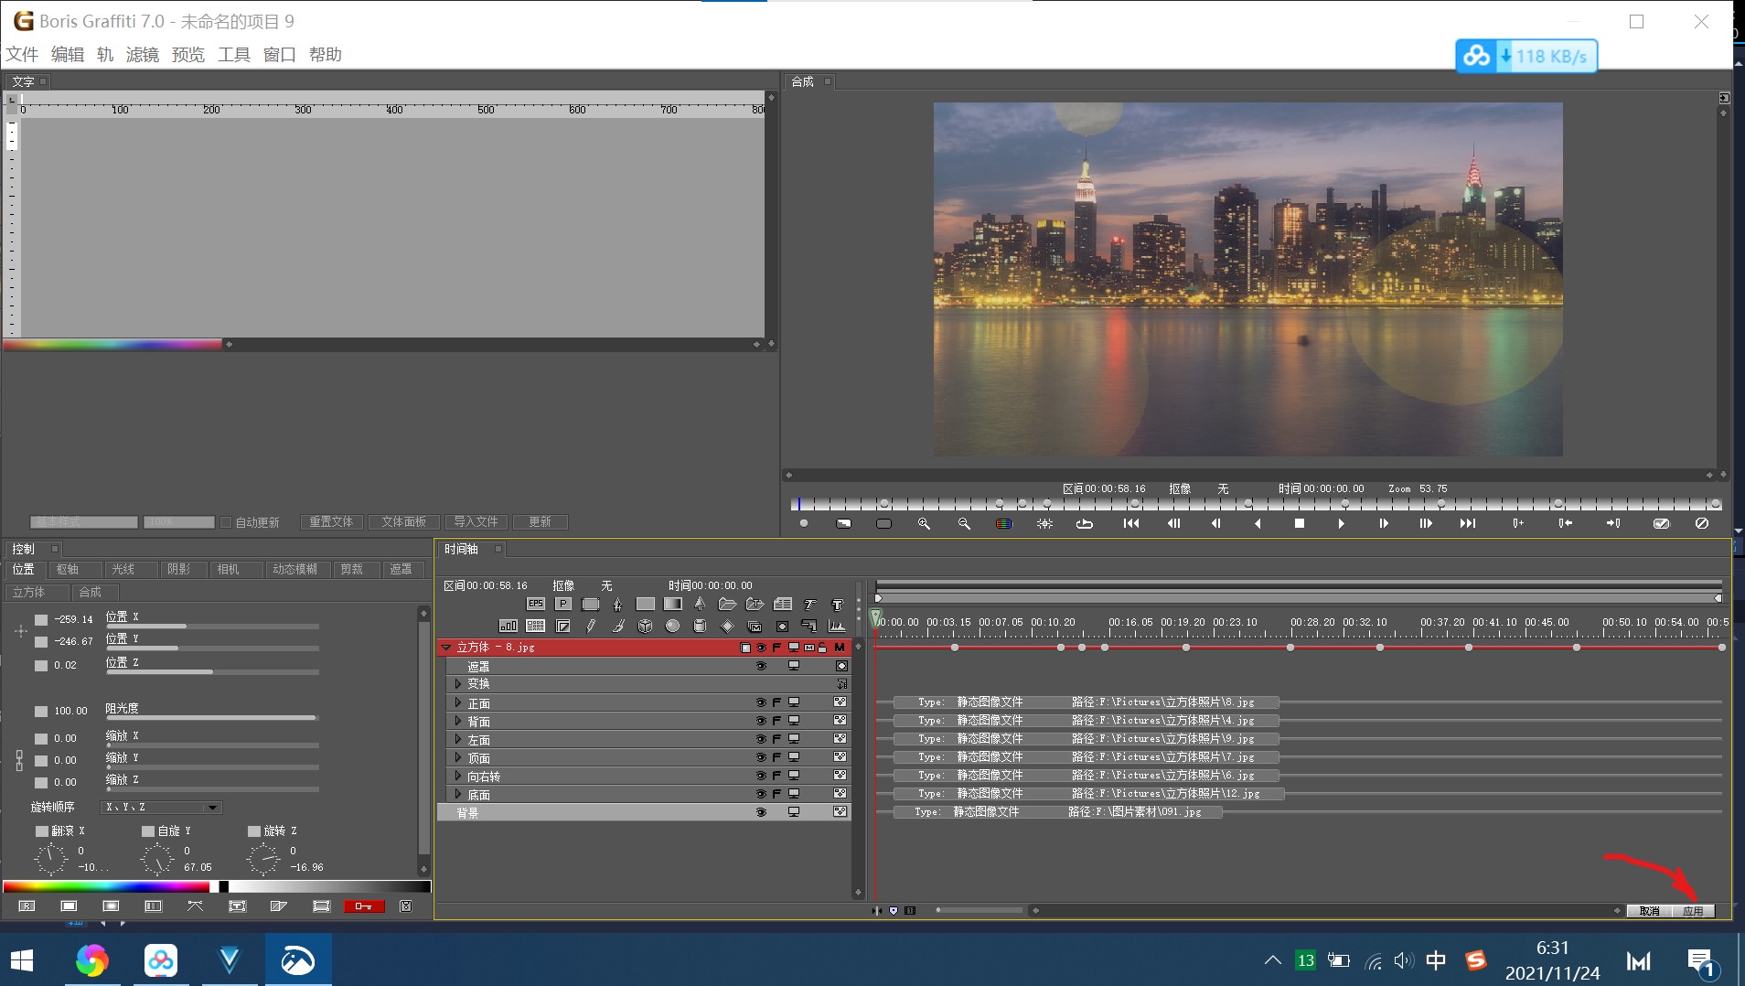The width and height of the screenshot is (1745, 986).
Task: Click the 应用 button
Action: pyautogui.click(x=1693, y=911)
